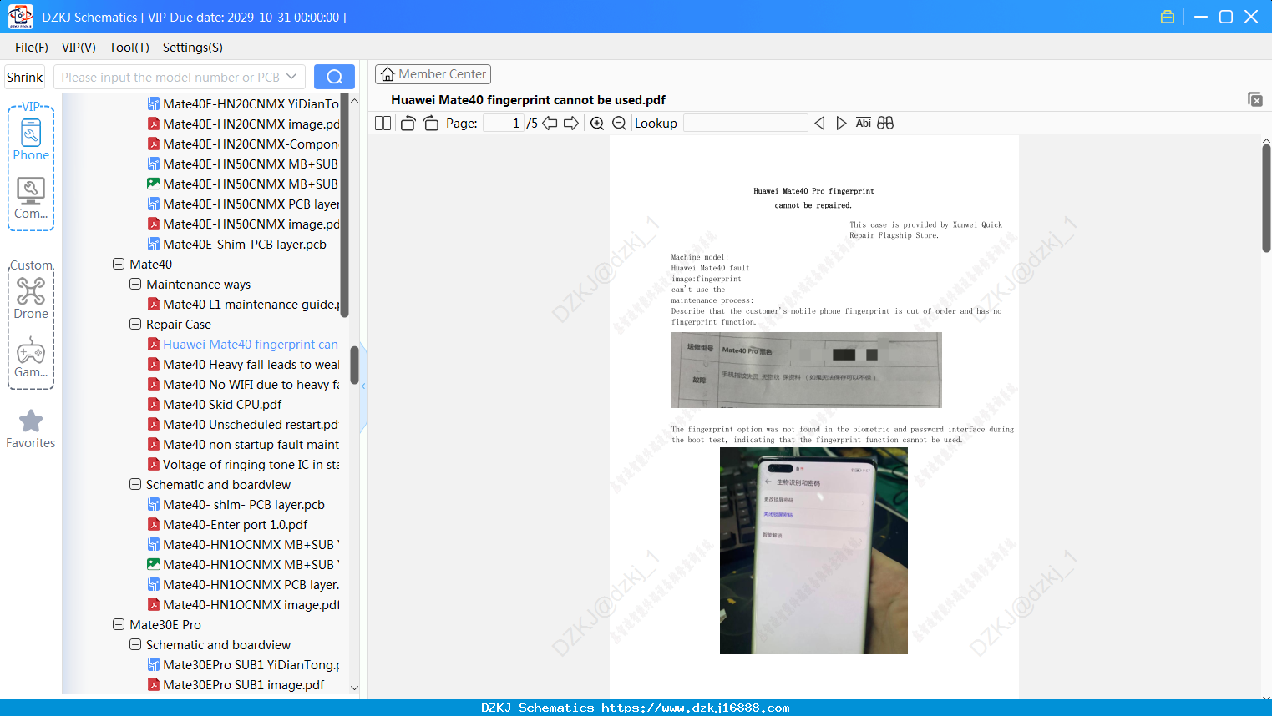Open the Tool(T) menu
Screen dimensions: 1272x716
(x=129, y=48)
